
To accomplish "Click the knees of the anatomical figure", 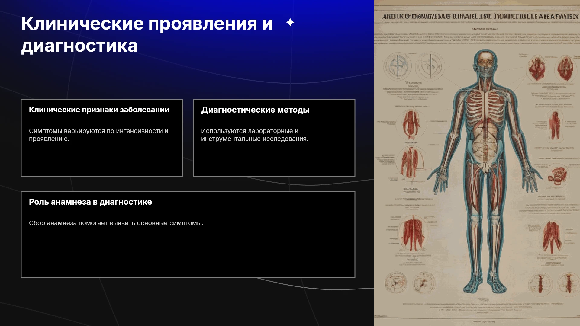I will pyautogui.click(x=485, y=220).
